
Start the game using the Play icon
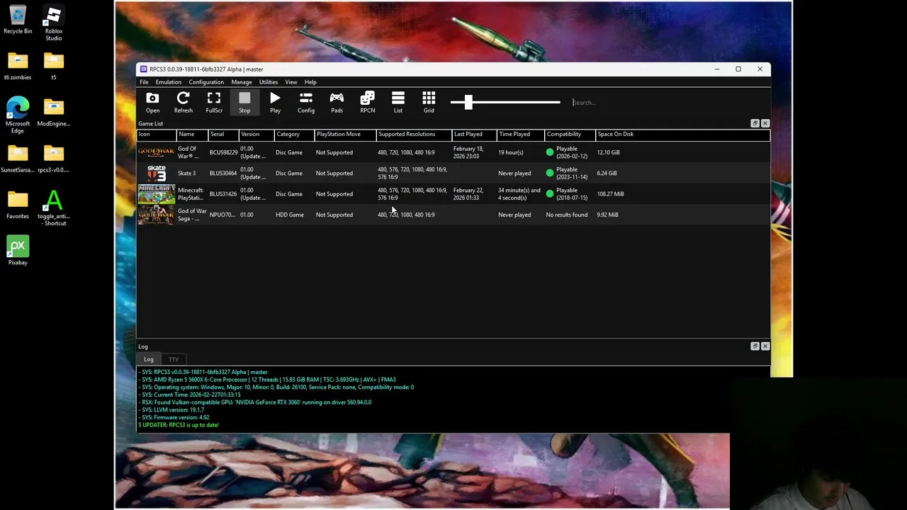275,102
